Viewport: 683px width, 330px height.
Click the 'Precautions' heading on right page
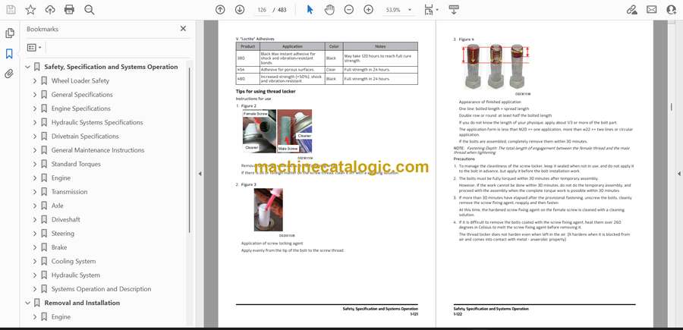tap(464, 159)
